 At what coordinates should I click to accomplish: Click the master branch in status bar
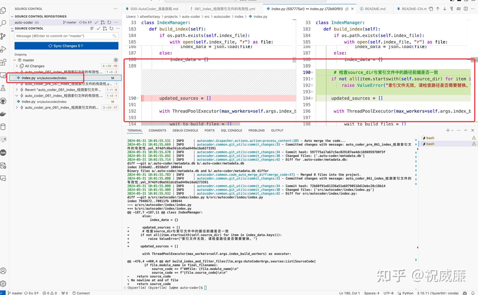pos(15,293)
